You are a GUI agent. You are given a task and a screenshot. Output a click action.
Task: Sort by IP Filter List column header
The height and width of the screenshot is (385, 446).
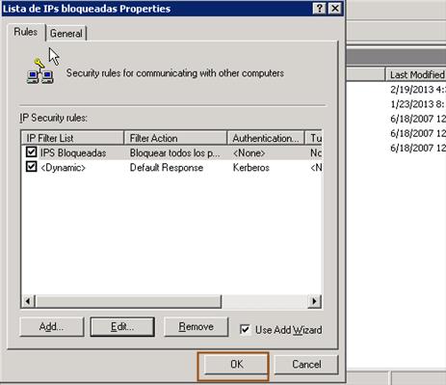[72, 138]
